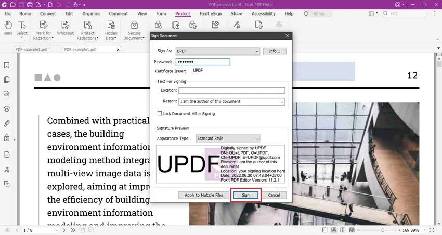
Task: Switch to continuous page view mode
Action: pyautogui.click(x=334, y=230)
